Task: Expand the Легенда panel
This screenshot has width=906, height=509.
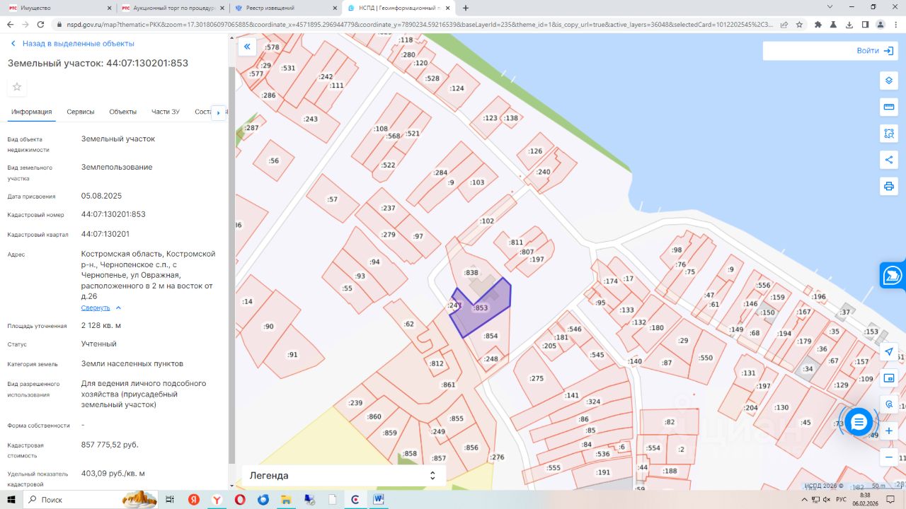Action: 344,476
